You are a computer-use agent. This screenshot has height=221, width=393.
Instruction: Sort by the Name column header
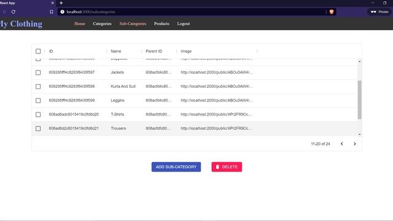pyautogui.click(x=116, y=51)
